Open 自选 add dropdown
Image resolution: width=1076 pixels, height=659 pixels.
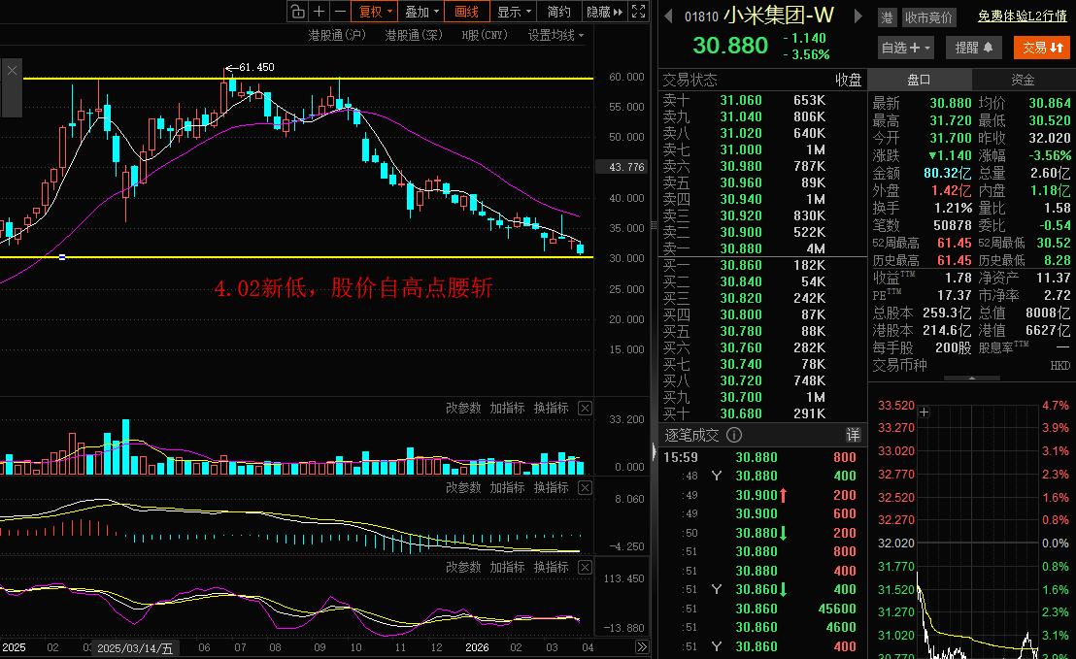906,48
